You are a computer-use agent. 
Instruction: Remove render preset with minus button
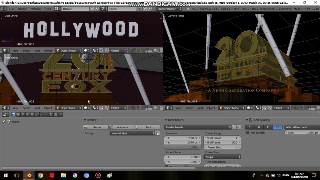pos(238,127)
